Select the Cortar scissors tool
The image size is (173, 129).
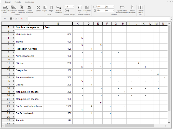click(x=38, y=7)
